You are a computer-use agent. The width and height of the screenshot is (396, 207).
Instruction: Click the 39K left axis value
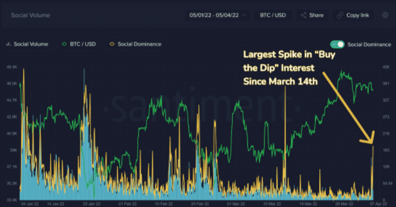pos(14,150)
